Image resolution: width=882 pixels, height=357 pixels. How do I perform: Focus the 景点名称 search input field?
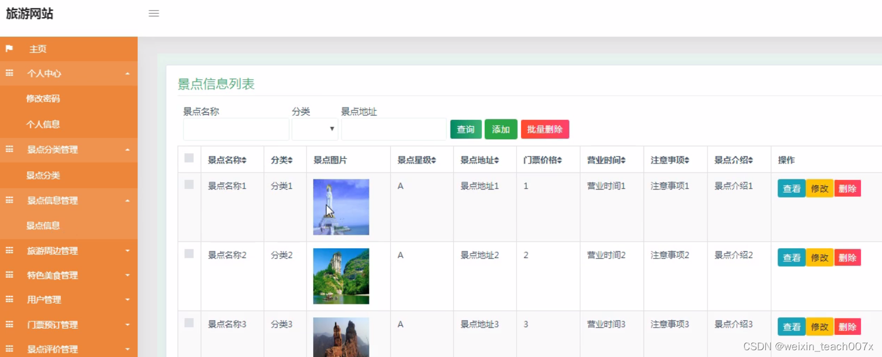click(236, 129)
